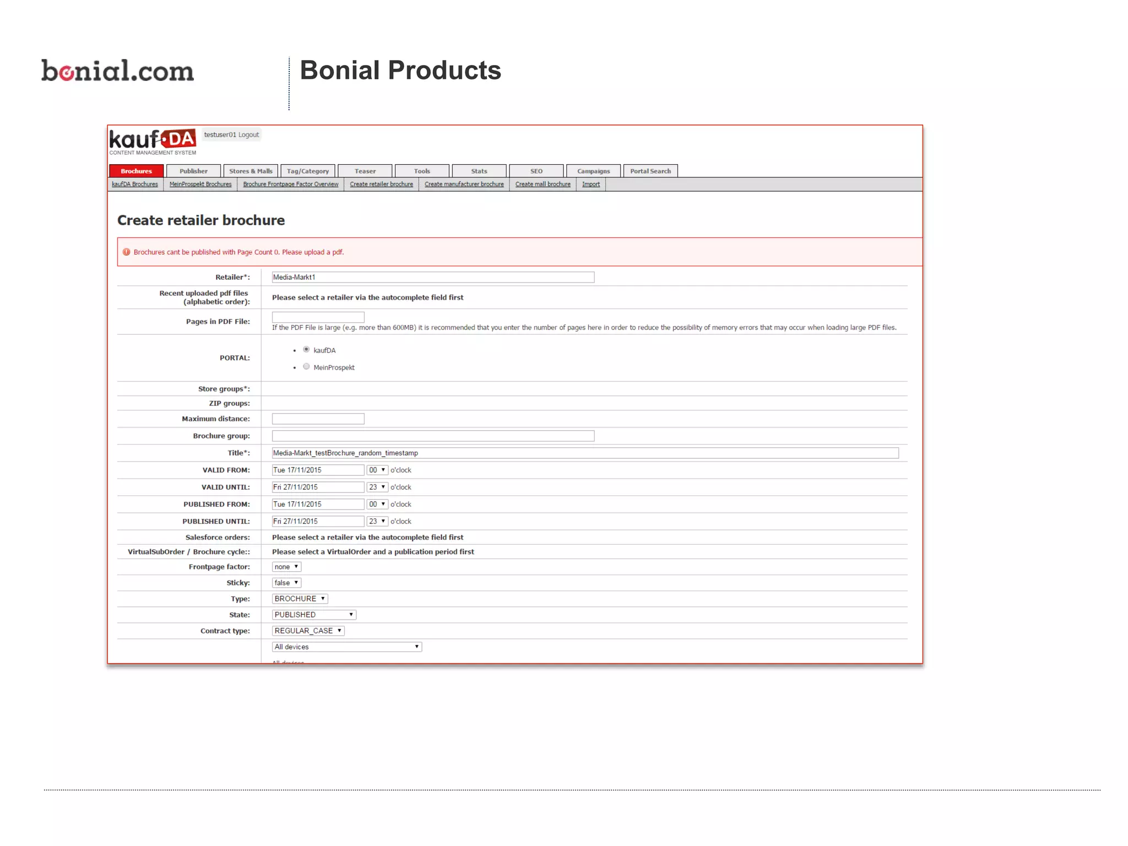Screen dimensions: 1128x846
Task: Click the Pages in PDF File field
Action: 318,317
